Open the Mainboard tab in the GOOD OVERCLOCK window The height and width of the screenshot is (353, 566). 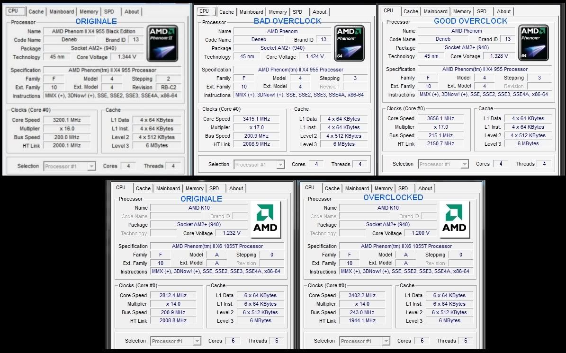436,11
